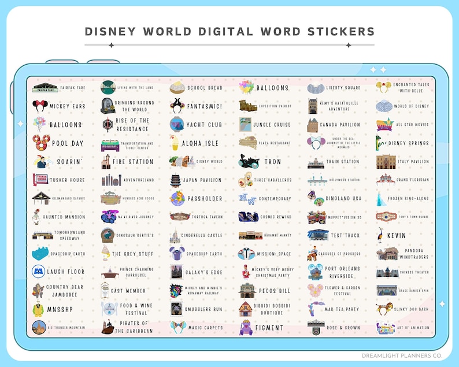Click the "Galaxy's Edge" label
The height and width of the screenshot is (367, 459).
203,272
